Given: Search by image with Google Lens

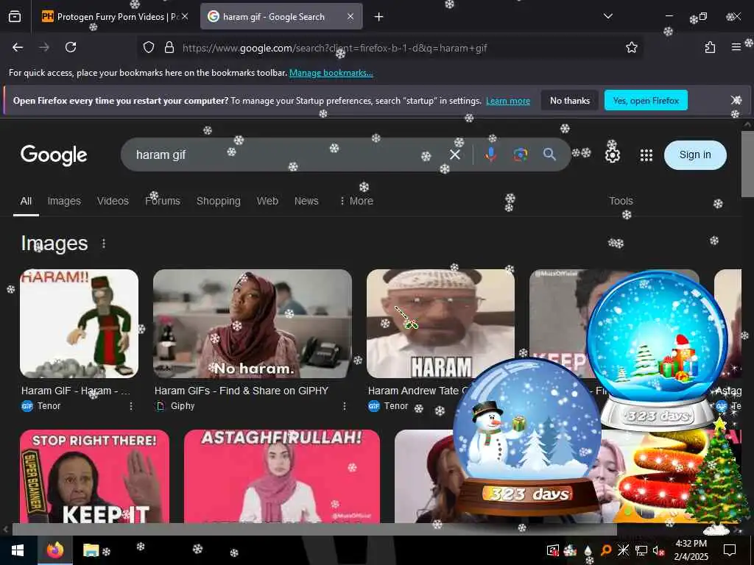Looking at the screenshot, I should [521, 154].
